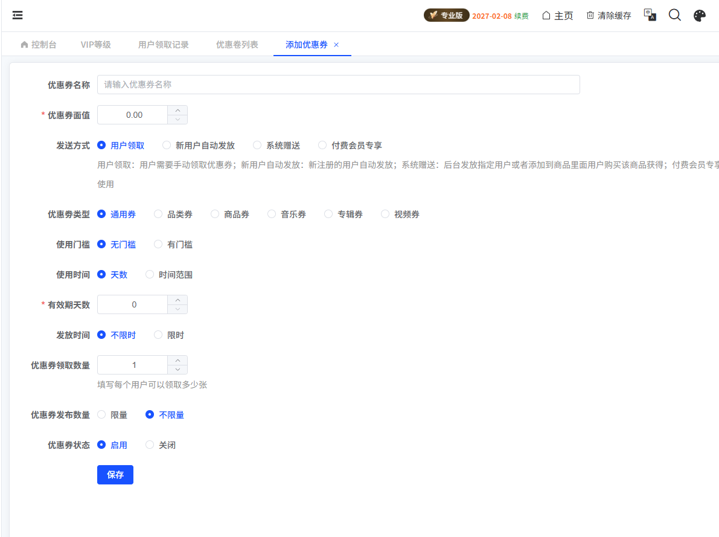Screen dimensions: 719x537
Task: Select 限量 for coupon release quantity
Action: coord(100,414)
